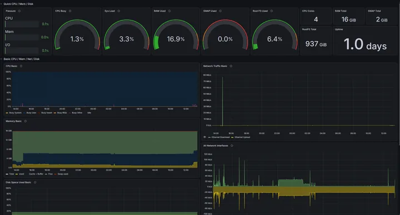Click the RAM Used gauge reading 16.9%

point(176,35)
